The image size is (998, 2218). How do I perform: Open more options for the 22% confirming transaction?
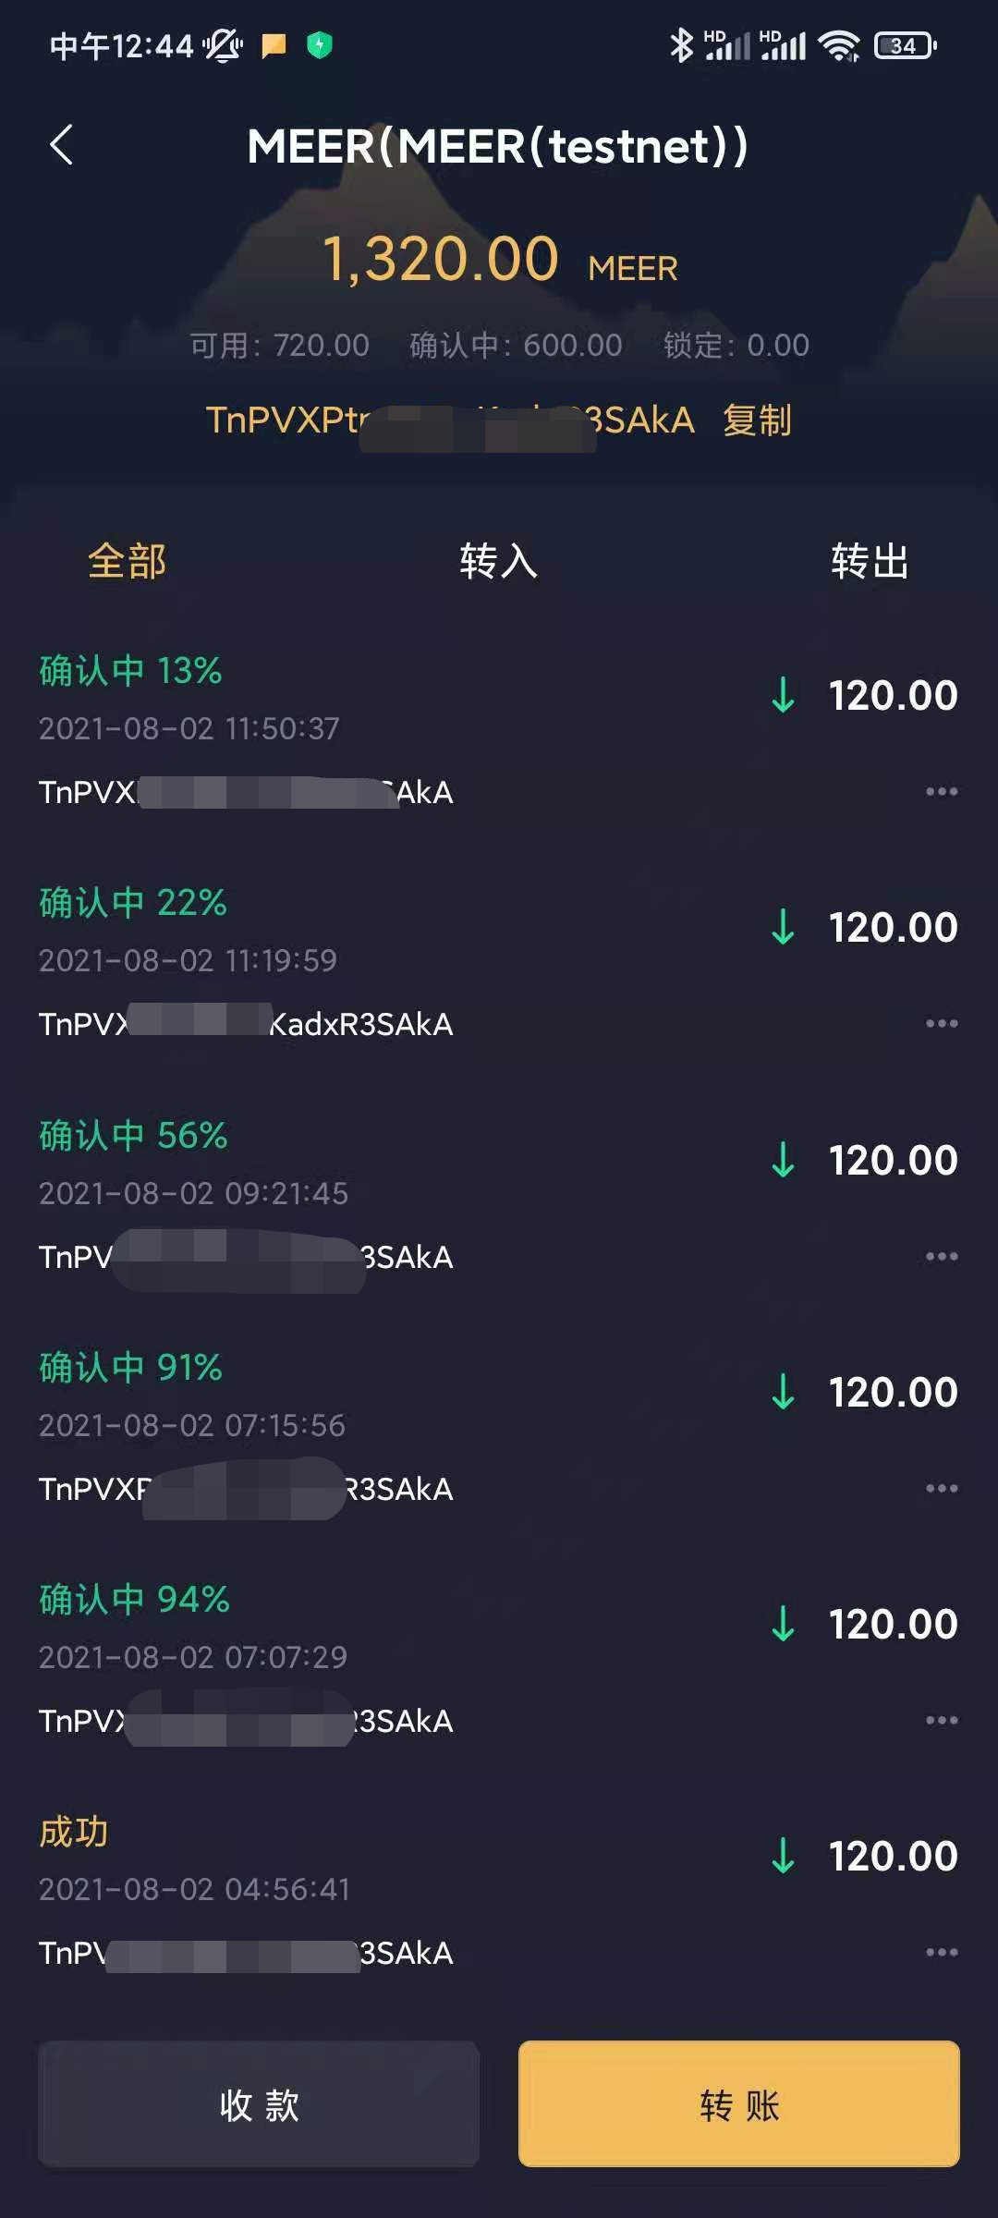point(942,1023)
